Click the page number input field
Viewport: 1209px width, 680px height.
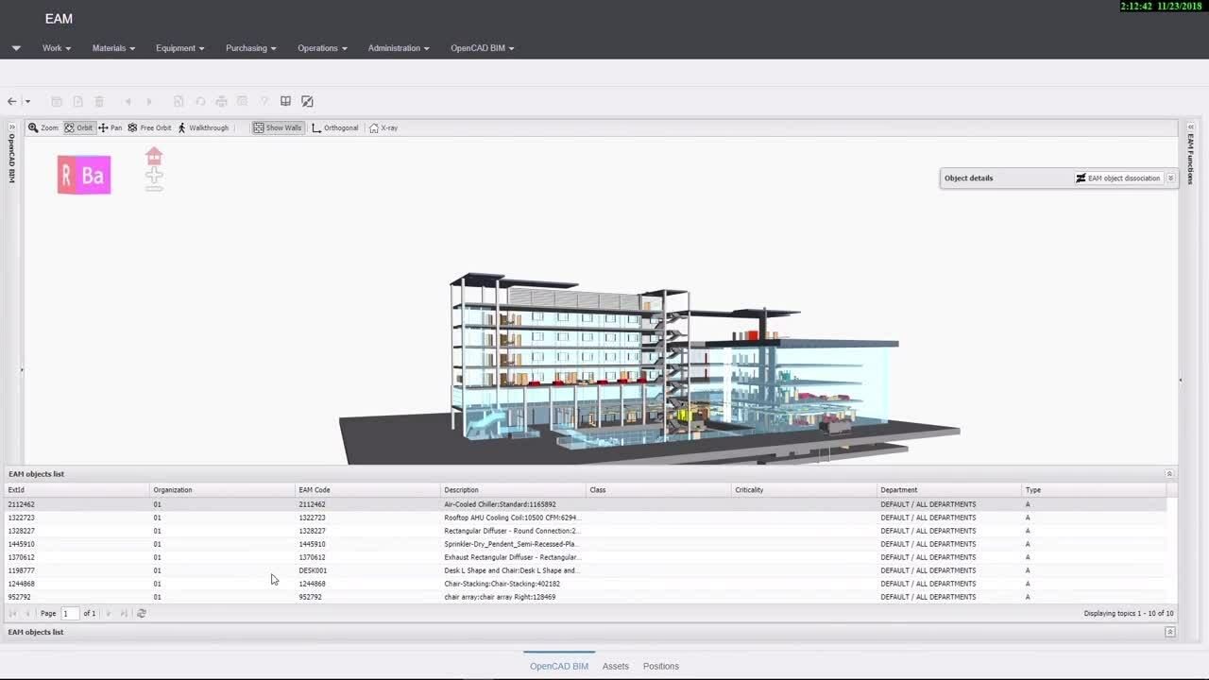tap(69, 613)
